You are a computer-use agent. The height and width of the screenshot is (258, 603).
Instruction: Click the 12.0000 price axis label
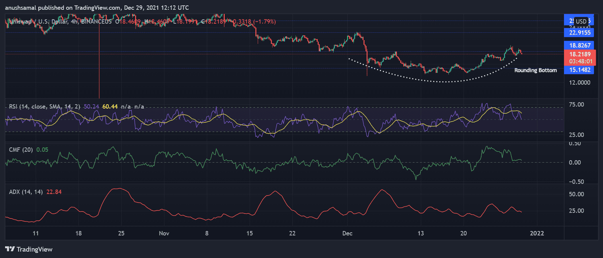(578, 83)
